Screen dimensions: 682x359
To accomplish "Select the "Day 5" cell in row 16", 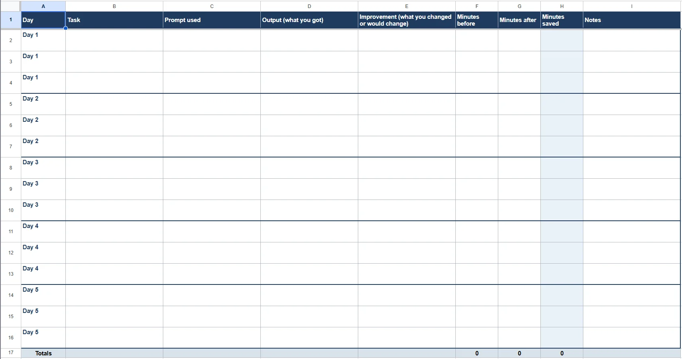I will click(43, 337).
